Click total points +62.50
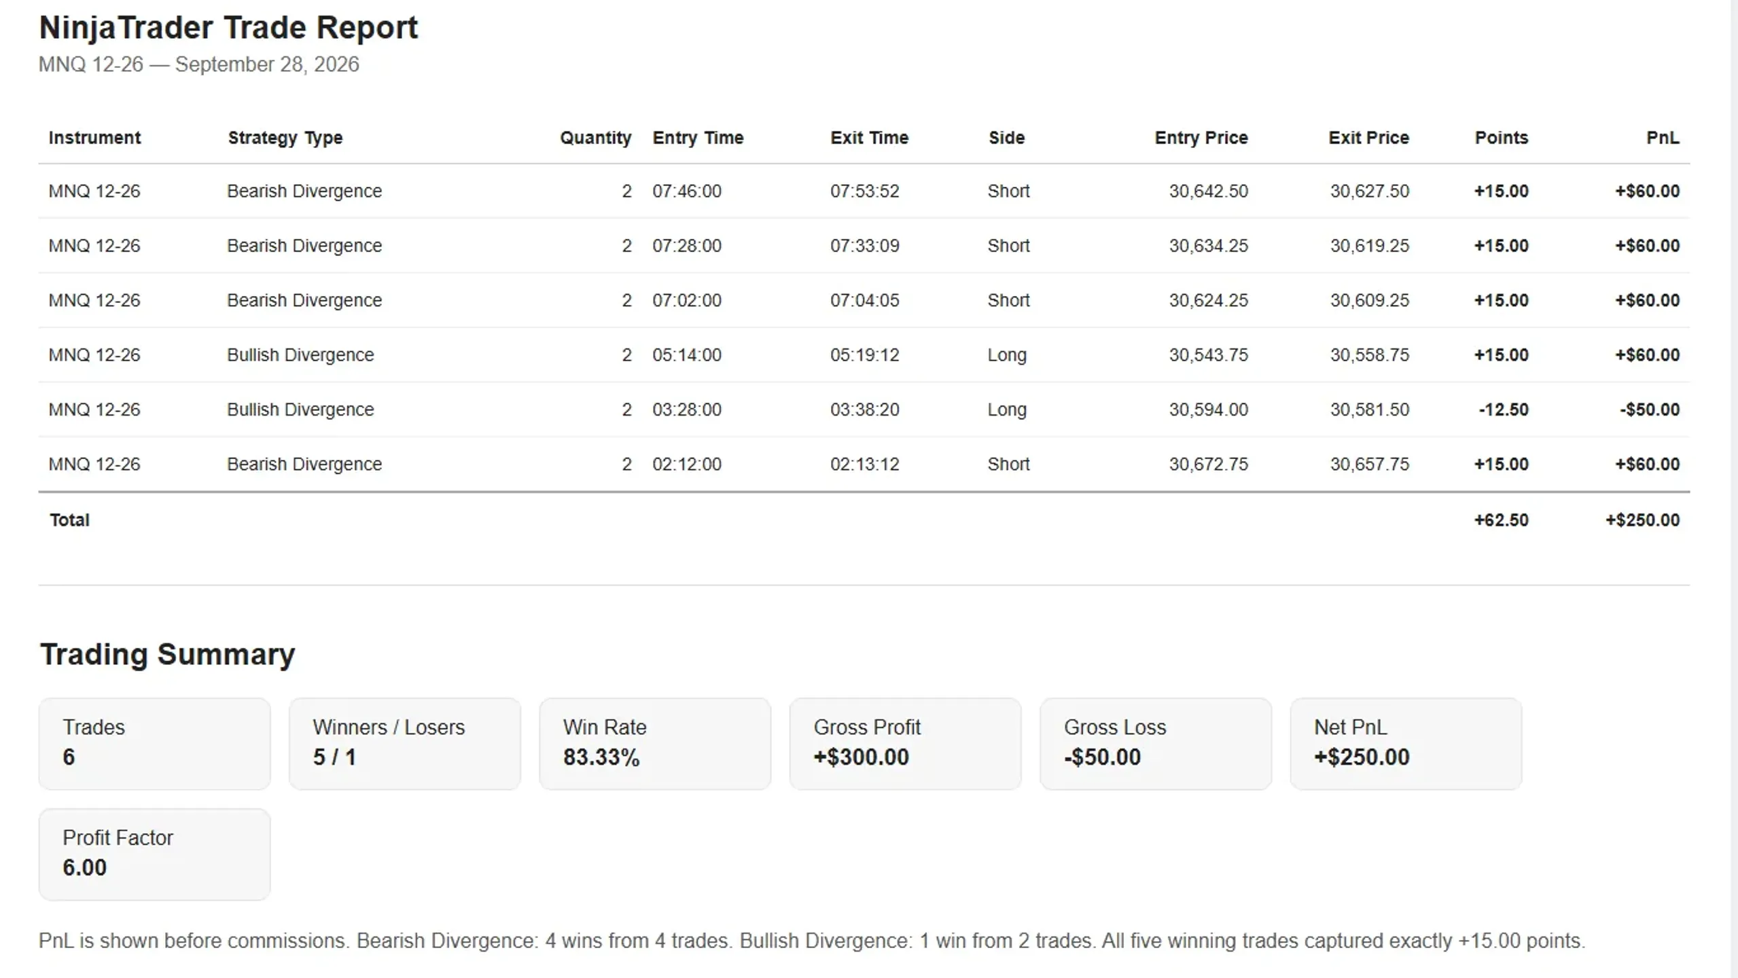1738x978 pixels. [x=1501, y=520]
